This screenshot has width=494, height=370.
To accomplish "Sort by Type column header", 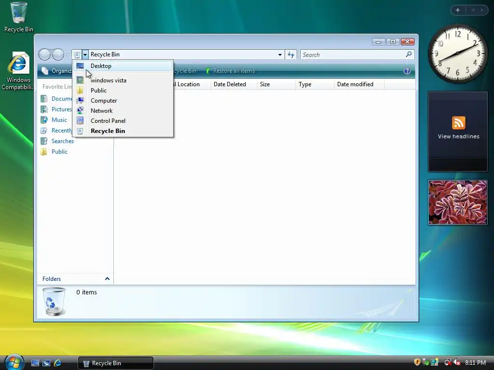I will (315, 84).
